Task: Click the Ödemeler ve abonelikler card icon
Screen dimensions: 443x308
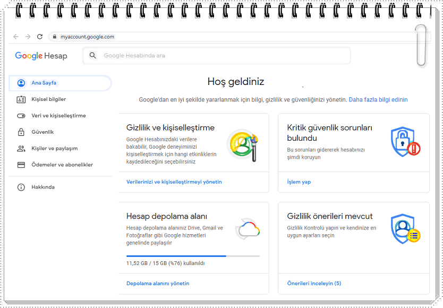Action: click(21, 165)
